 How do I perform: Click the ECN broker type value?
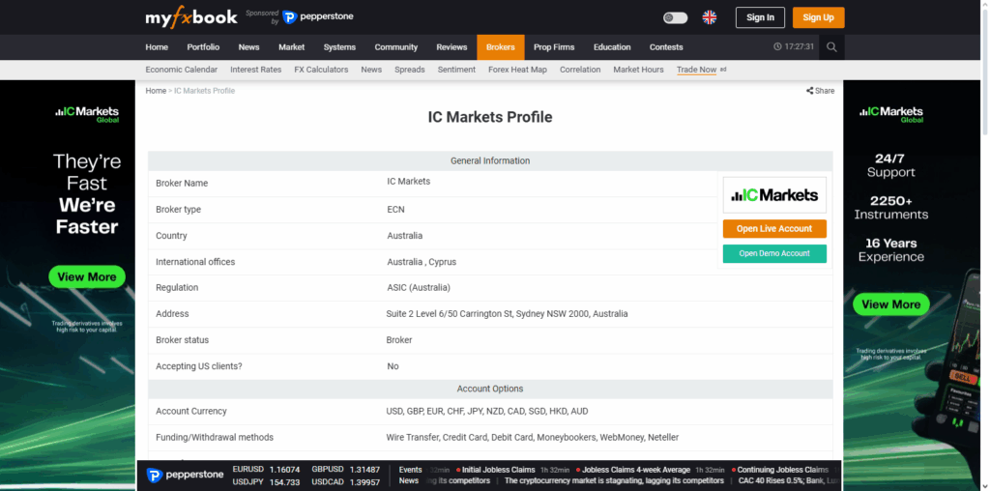point(395,210)
